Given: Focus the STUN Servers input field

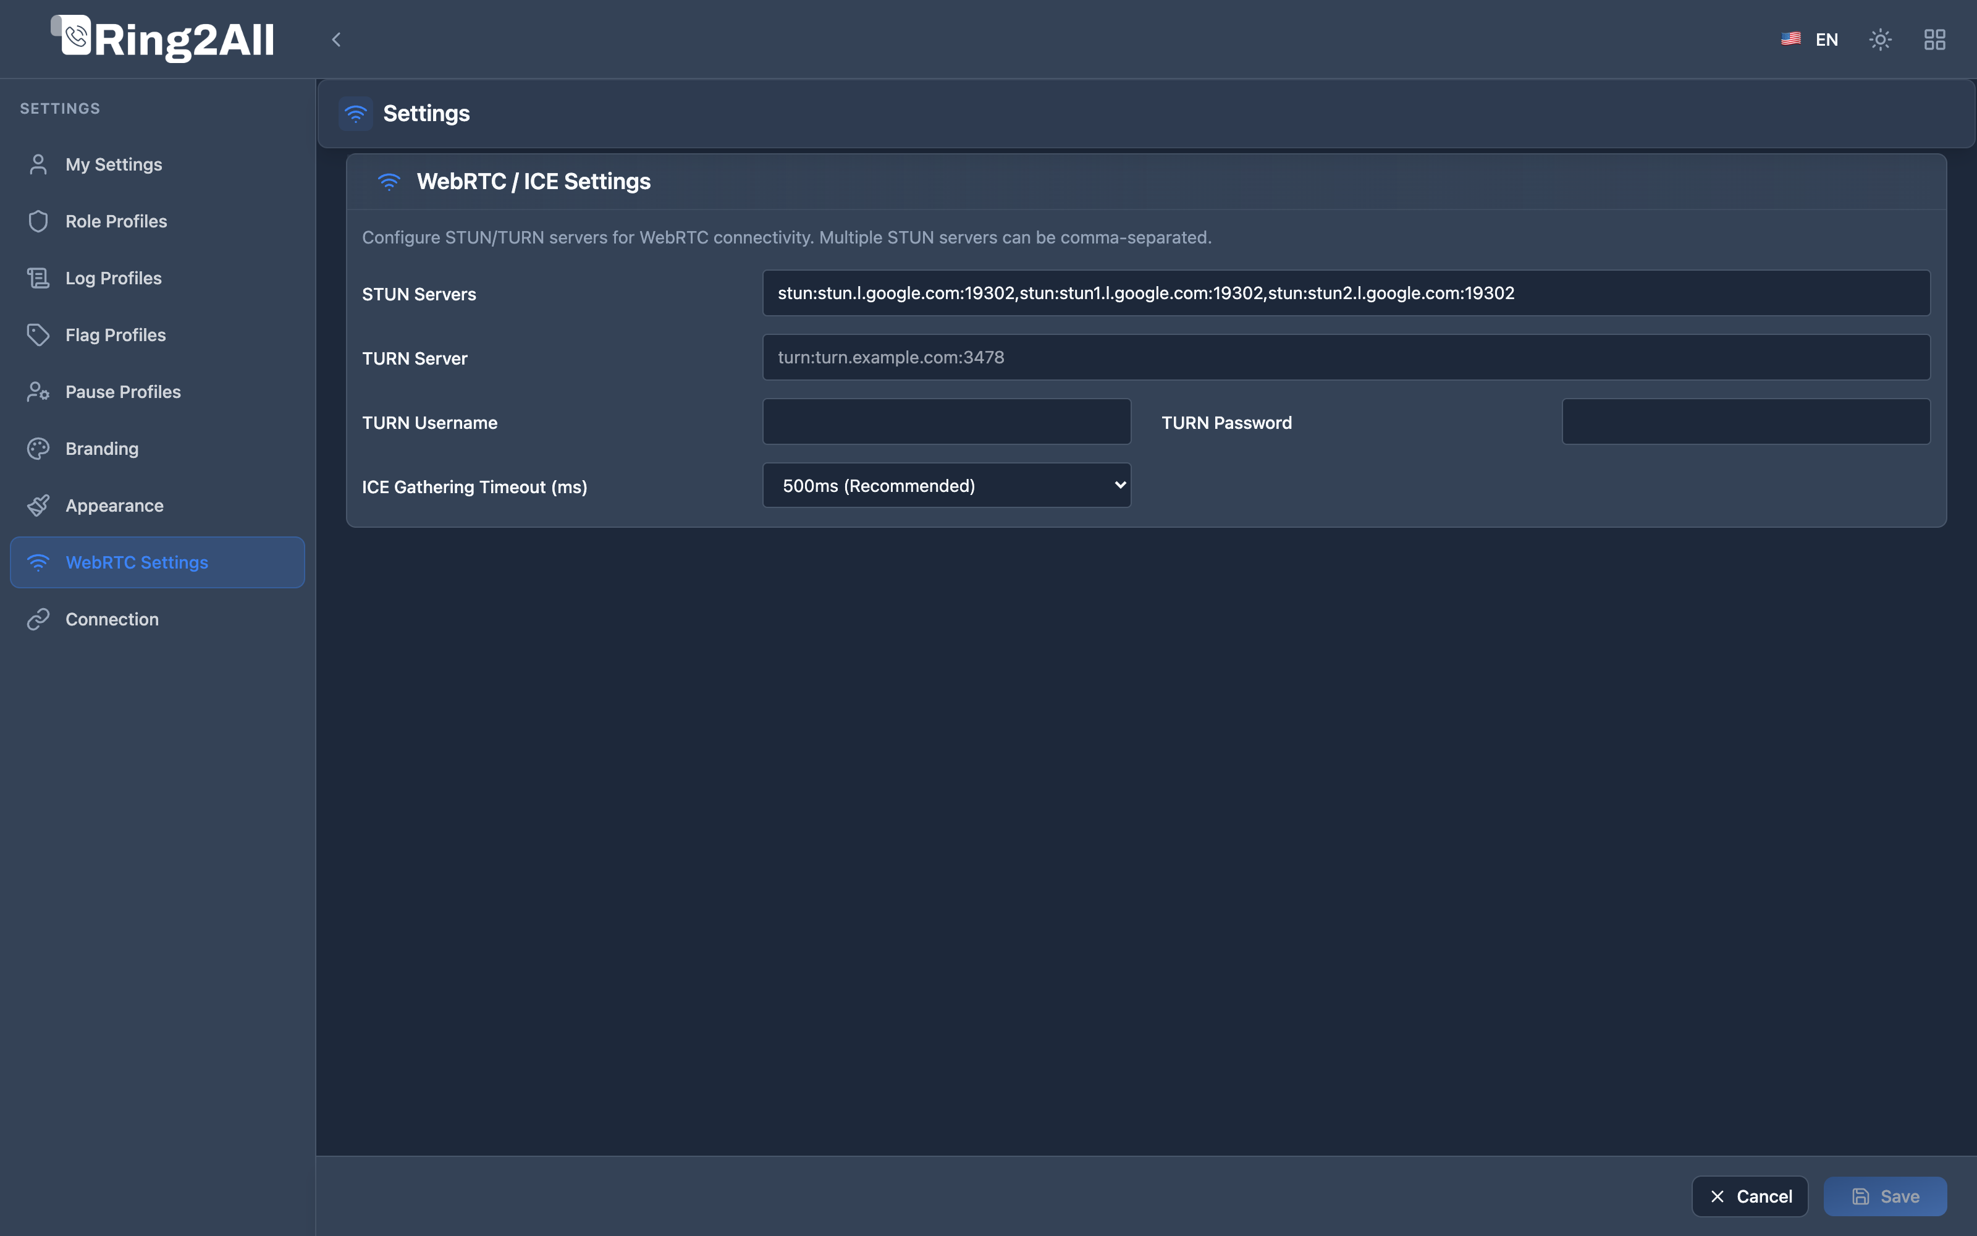Looking at the screenshot, I should [x=1346, y=293].
